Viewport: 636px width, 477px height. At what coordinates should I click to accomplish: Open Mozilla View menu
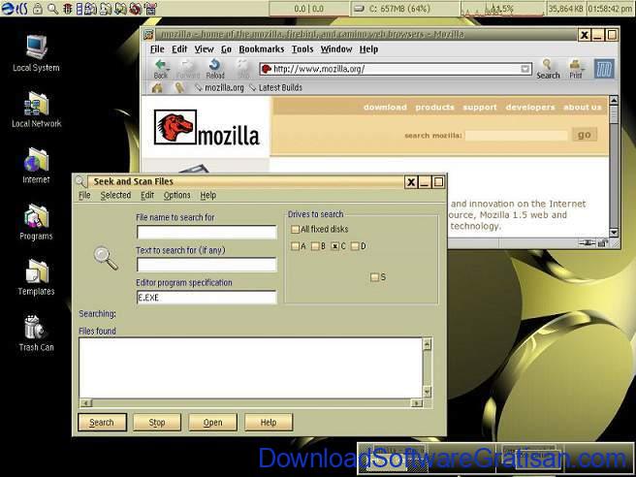coord(204,49)
